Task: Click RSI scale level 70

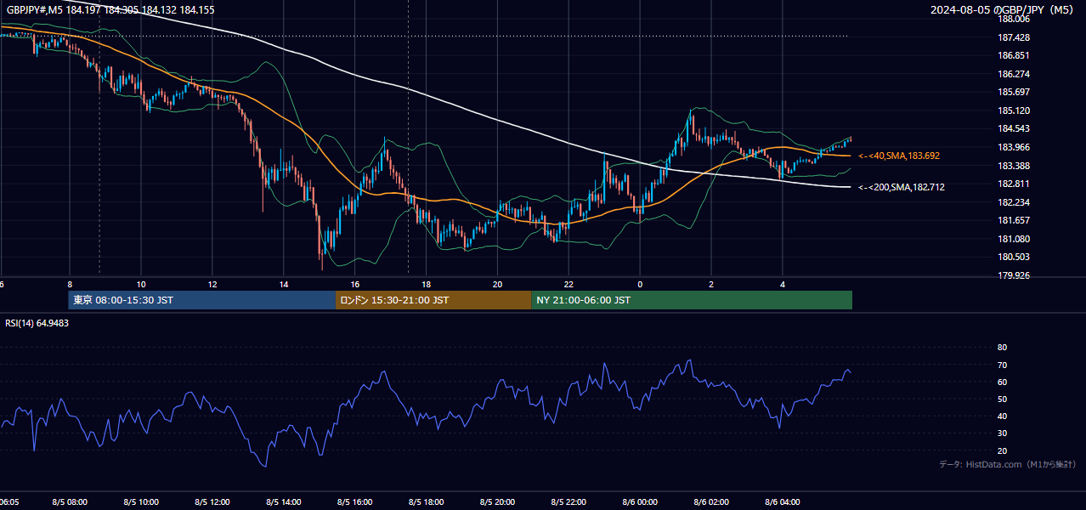Action: 1002,365
